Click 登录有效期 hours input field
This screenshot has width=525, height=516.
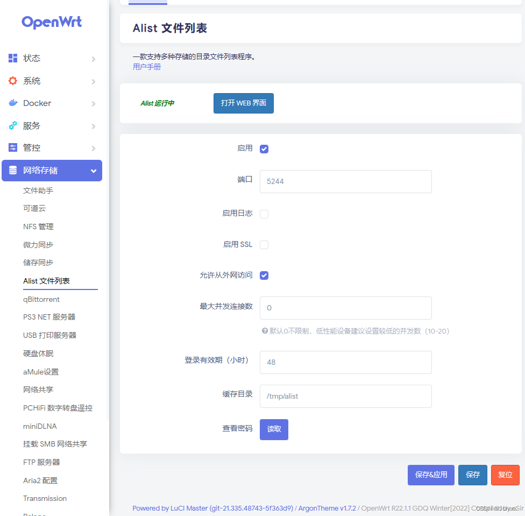(345, 362)
